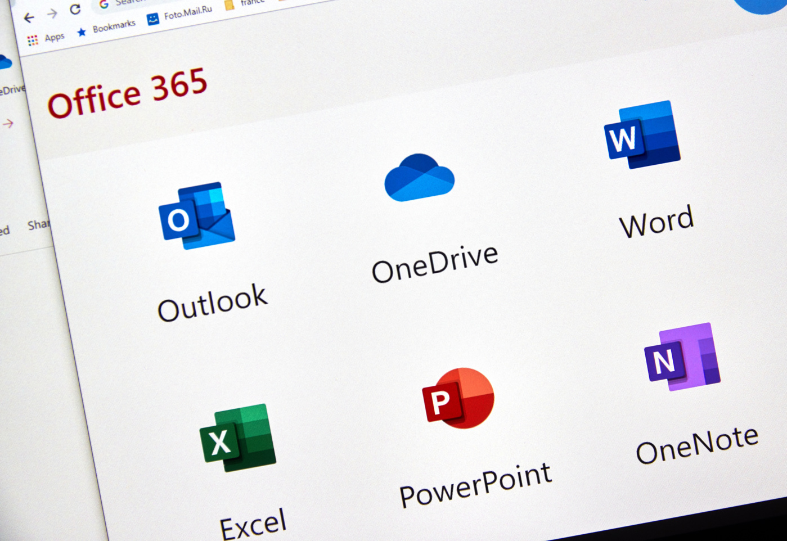787x541 pixels.
Task: Launch the Excel app icon
Action: tap(238, 438)
